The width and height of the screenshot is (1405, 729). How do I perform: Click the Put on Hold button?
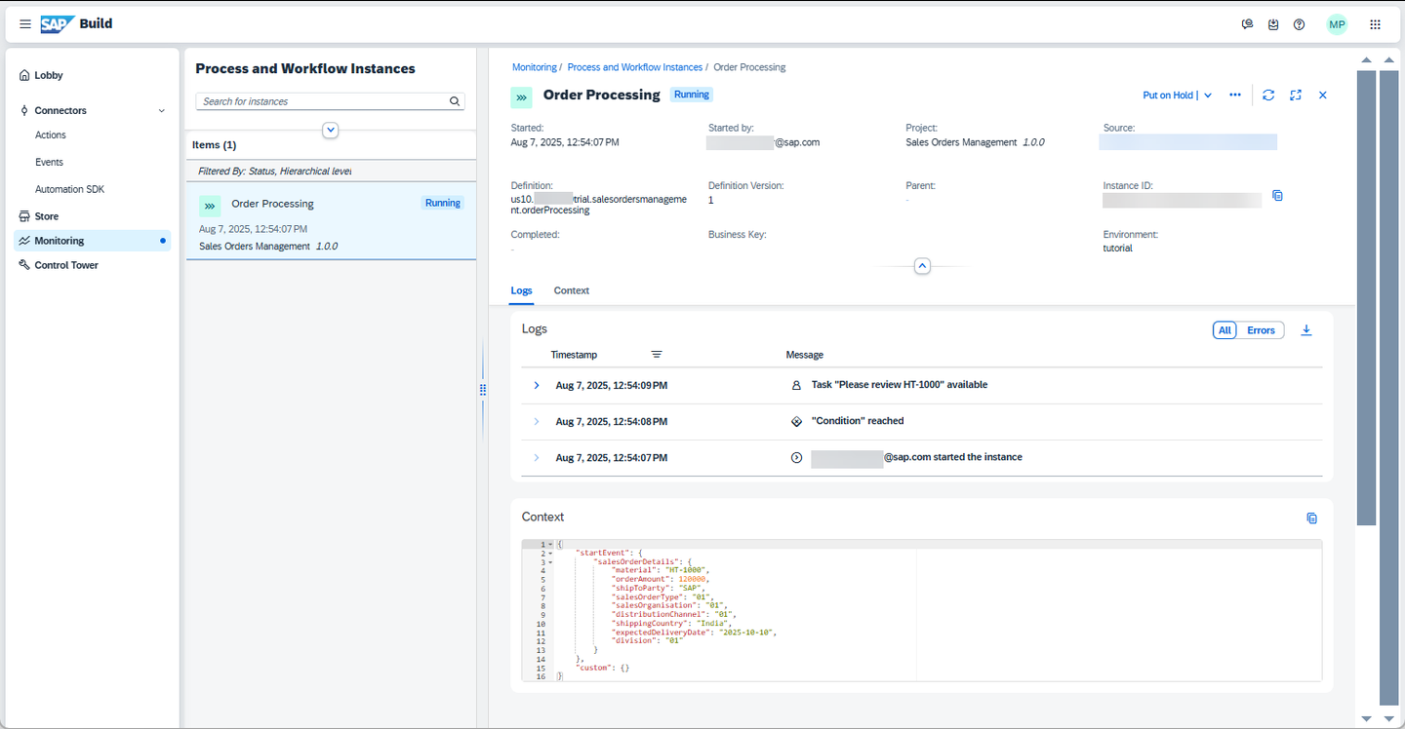[x=1168, y=96]
